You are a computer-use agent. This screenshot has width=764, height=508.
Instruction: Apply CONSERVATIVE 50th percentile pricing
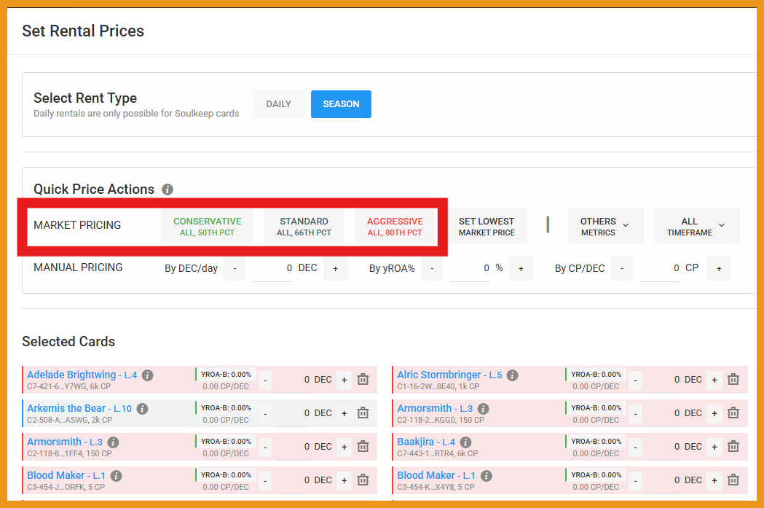(207, 227)
